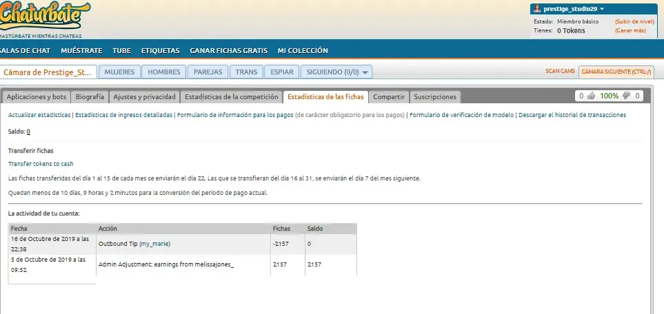Switch to the MUJERES tab

[119, 72]
